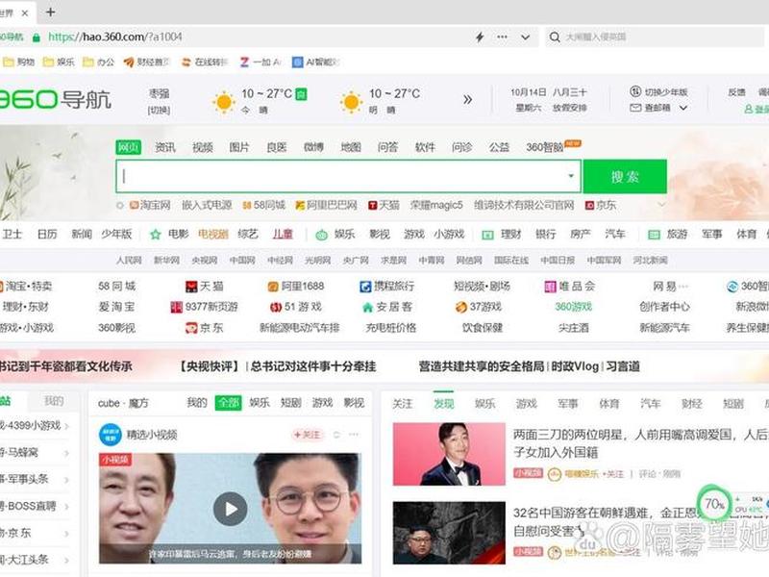Open thumbnail of 两面三刀的两位明星 article

click(449, 454)
